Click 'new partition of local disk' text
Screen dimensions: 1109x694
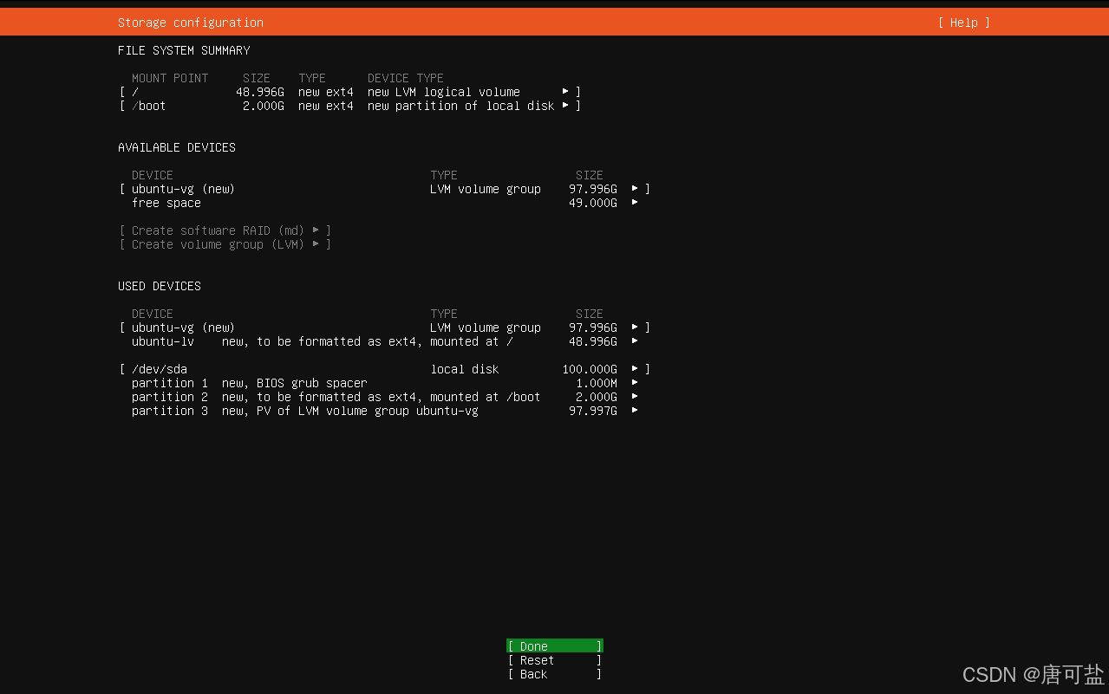(x=461, y=106)
